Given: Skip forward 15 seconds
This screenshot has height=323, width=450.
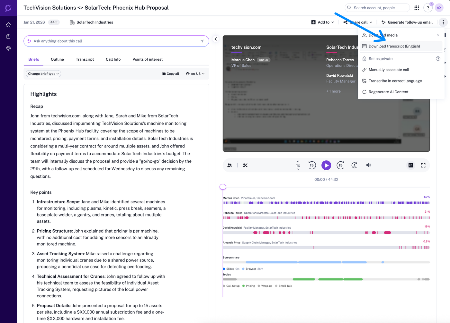Looking at the screenshot, I should (341, 165).
